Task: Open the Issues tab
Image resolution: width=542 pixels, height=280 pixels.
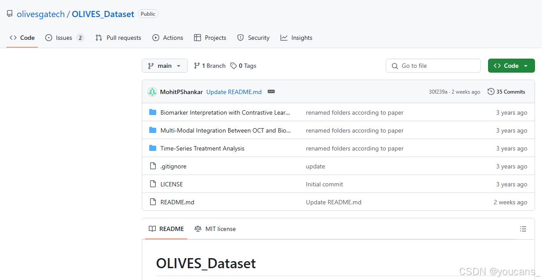Action: point(64,38)
